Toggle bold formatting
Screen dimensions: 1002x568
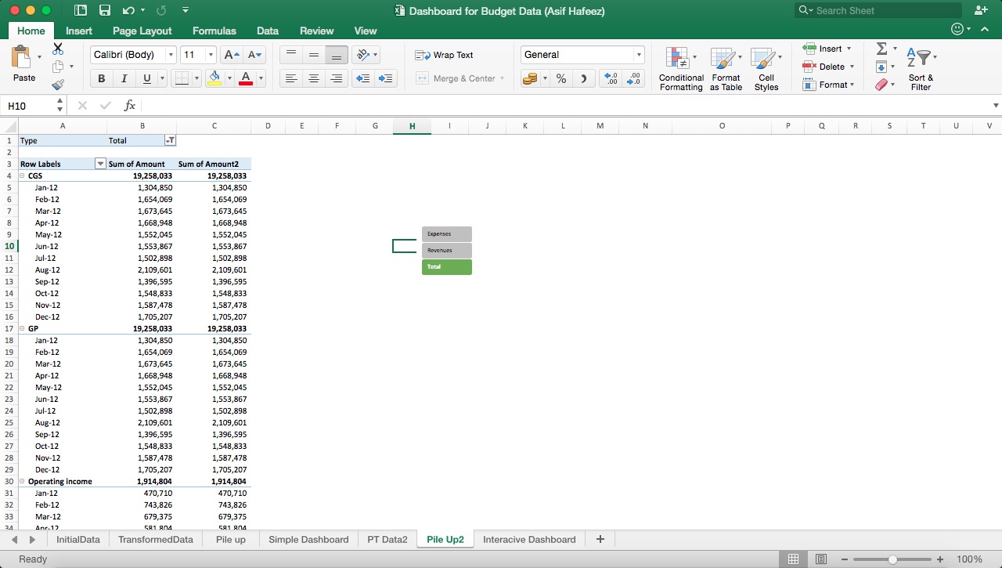tap(101, 78)
